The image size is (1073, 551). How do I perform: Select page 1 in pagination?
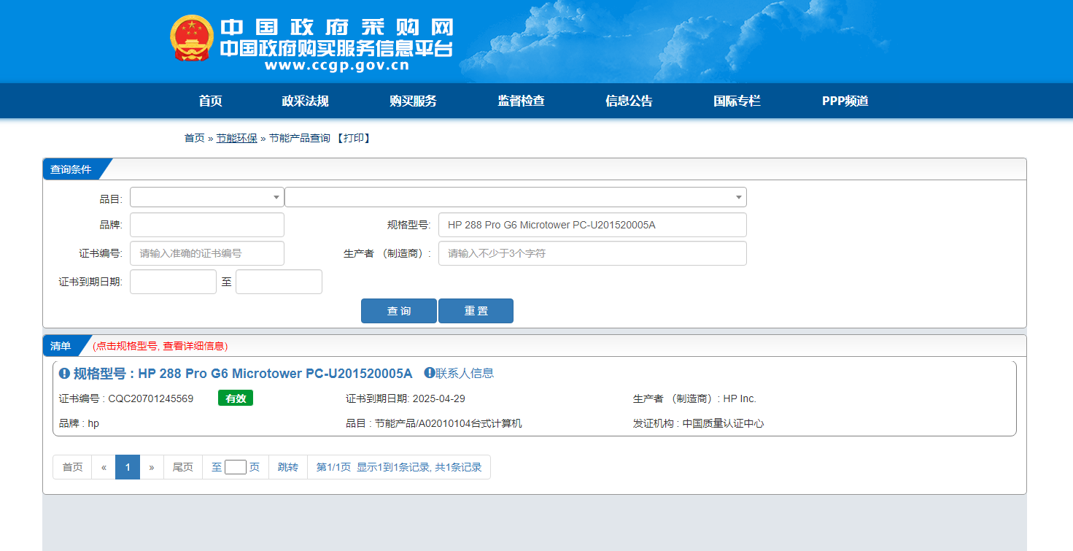(128, 467)
